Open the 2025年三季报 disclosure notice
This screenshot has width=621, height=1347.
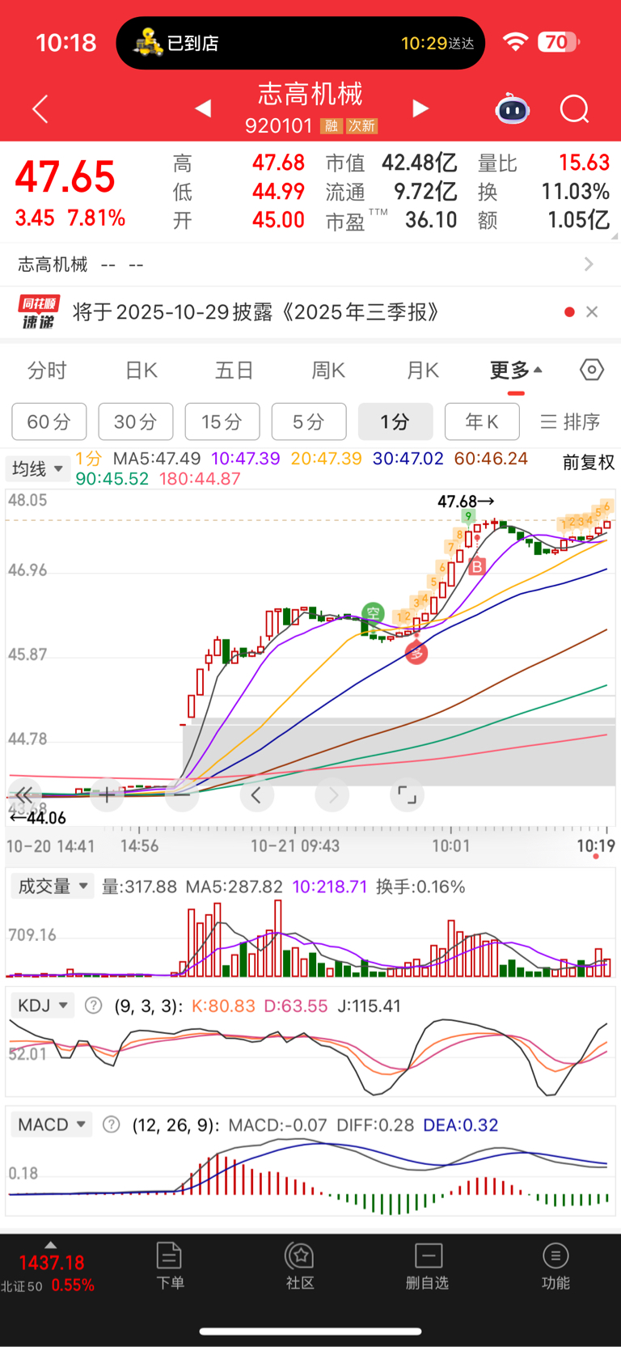pos(256,312)
